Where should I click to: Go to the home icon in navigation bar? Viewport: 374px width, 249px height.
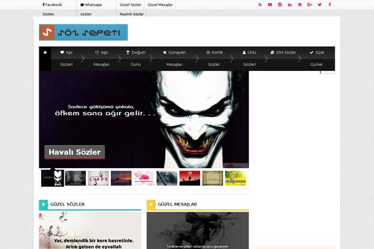(45, 52)
